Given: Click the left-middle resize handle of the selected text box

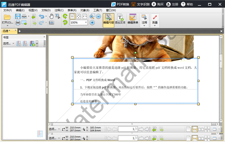Looking at the screenshot, I should [x=72, y=81].
